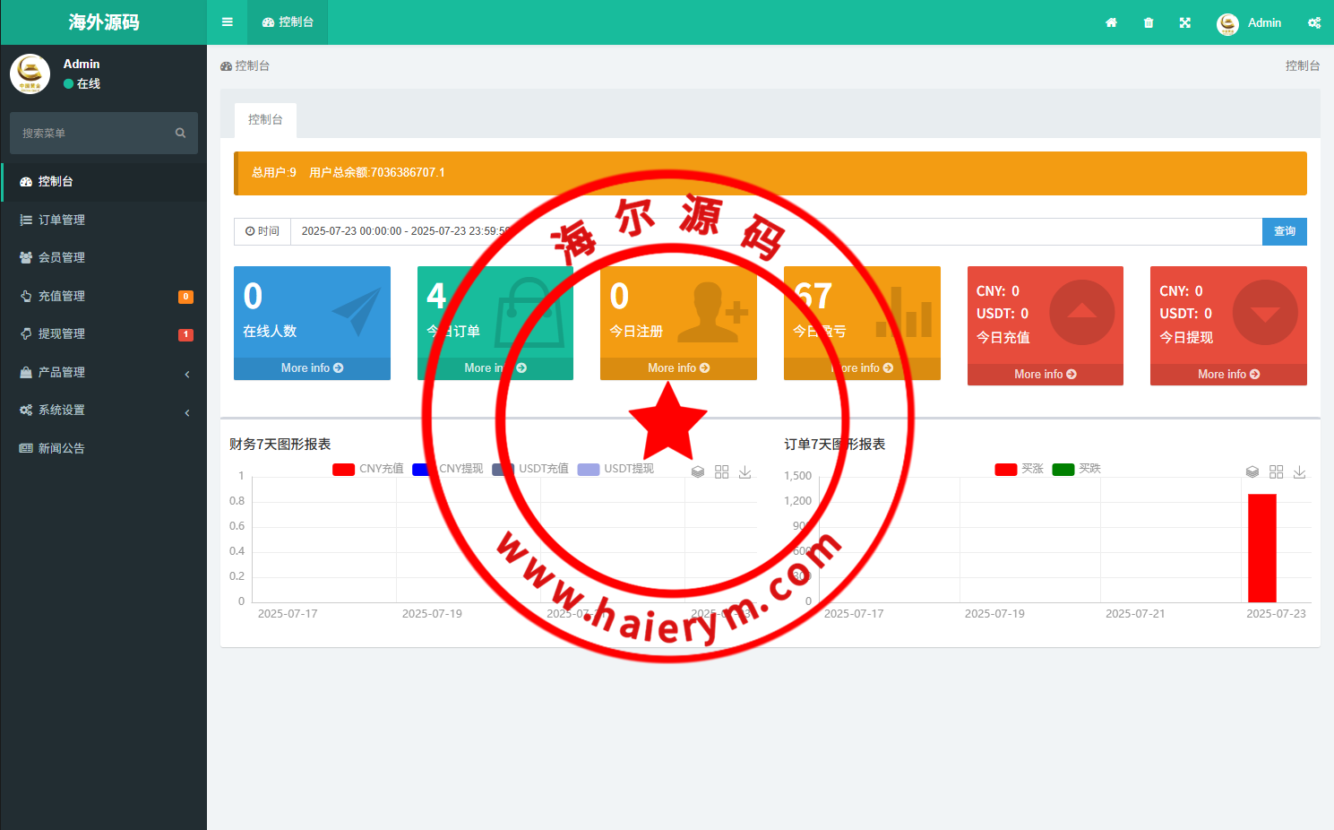Image resolution: width=1334 pixels, height=830 pixels.
Task: Expand the 产品管理 sidebar menu
Action: 104,372
